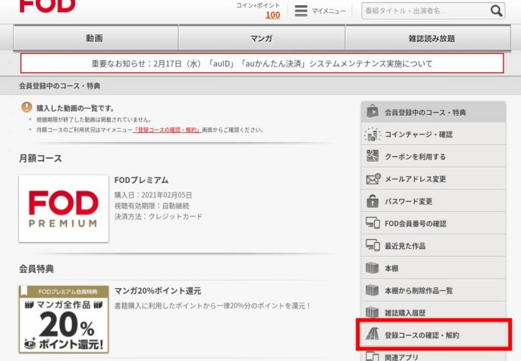Viewport: 521px width, 361px height.
Task: Select 会員登録中のコース・特典 in side menu
Action: tap(433, 112)
